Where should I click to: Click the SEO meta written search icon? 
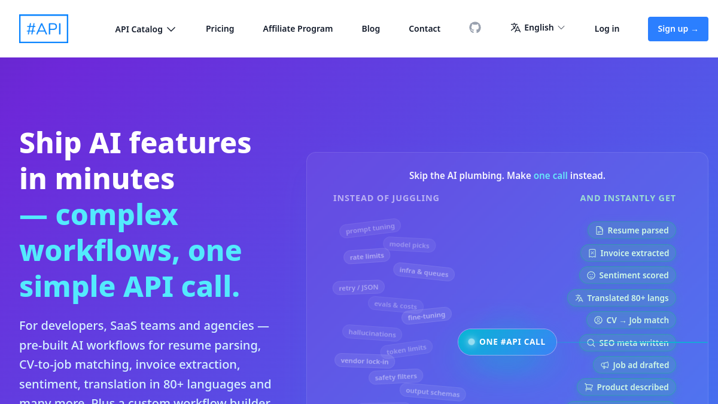[591, 343]
